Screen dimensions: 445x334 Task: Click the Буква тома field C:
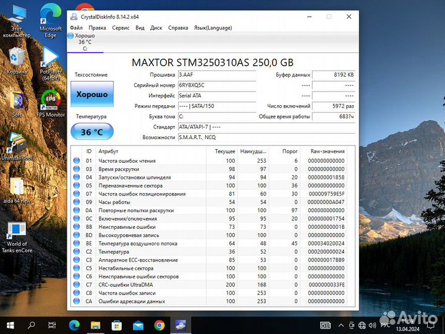[x=217, y=116]
